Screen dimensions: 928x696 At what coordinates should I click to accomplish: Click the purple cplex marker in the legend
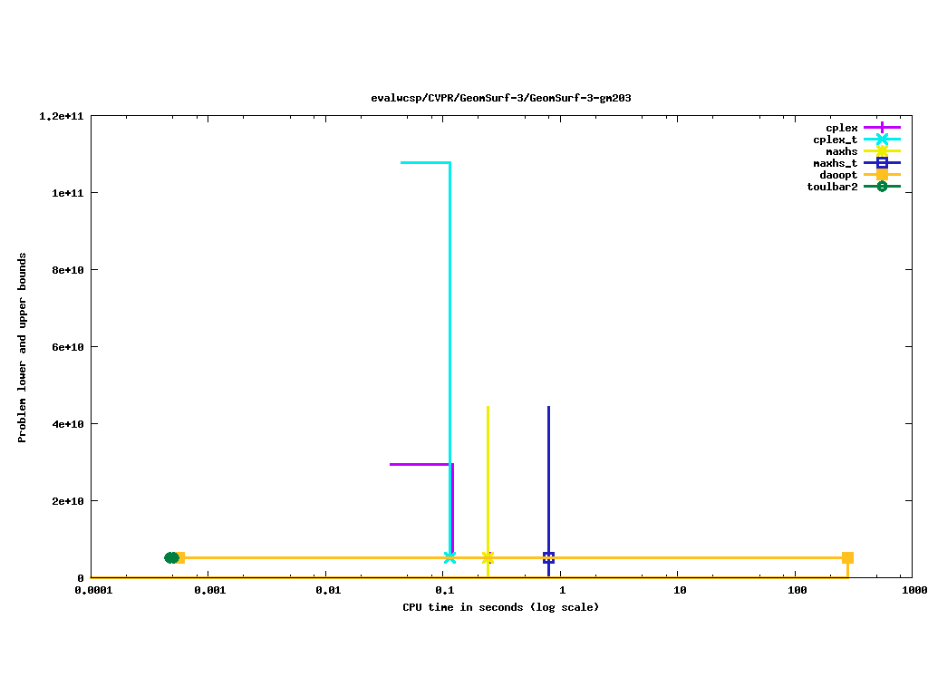[882, 128]
